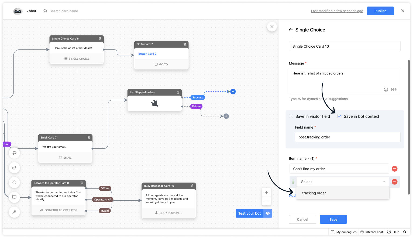Go back using the Single Choice back arrow

[x=291, y=30]
